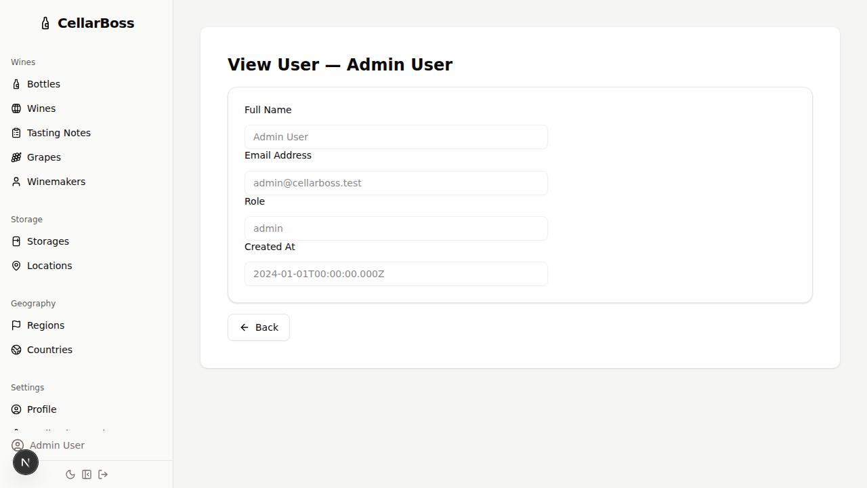Click the Winemakers person icon
Screen dimensions: 867x488
pyautogui.click(x=16, y=181)
